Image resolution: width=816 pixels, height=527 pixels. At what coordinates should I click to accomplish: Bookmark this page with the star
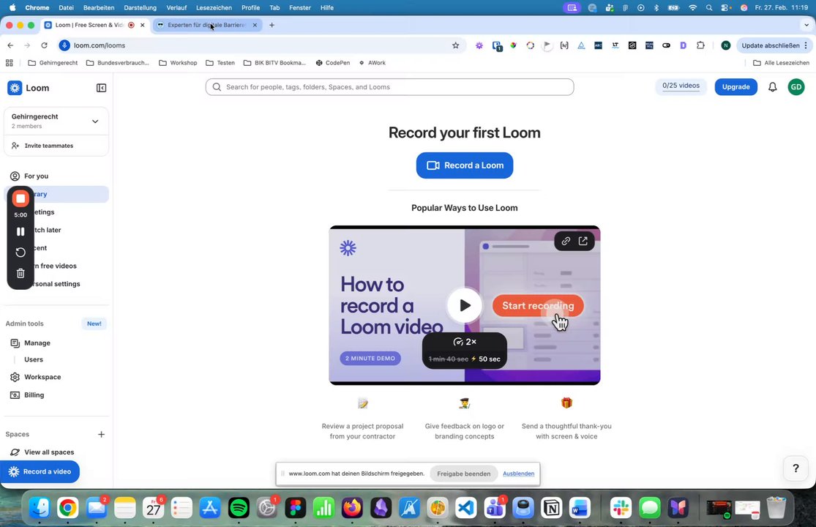tap(456, 46)
